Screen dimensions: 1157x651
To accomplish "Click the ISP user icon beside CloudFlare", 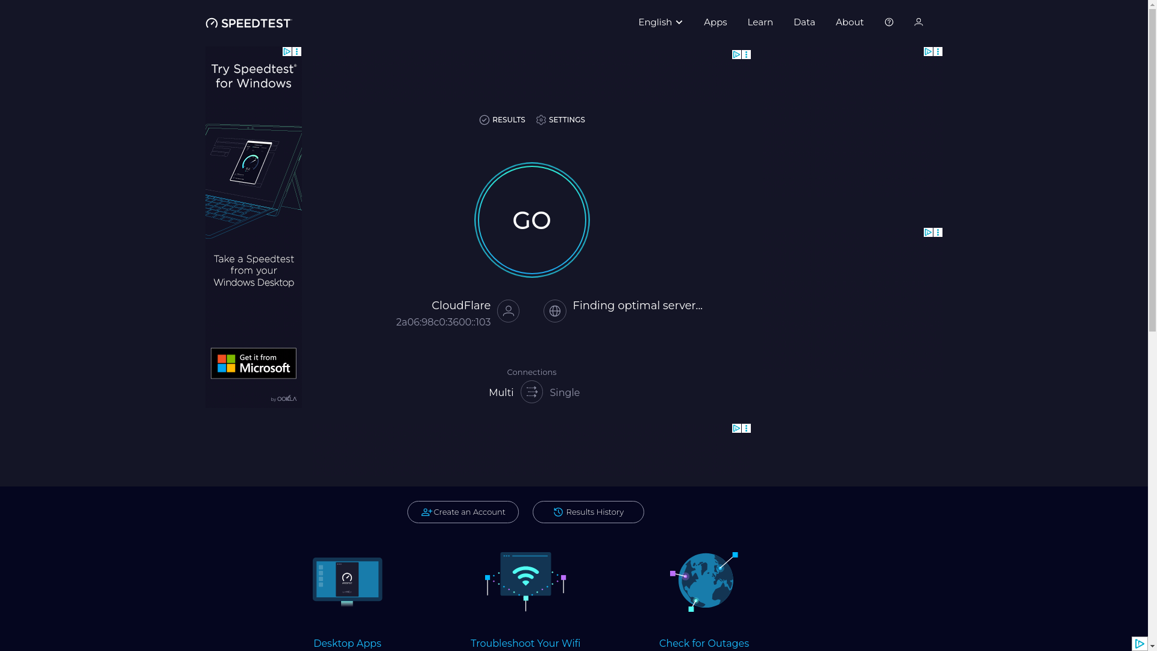I will pyautogui.click(x=508, y=311).
